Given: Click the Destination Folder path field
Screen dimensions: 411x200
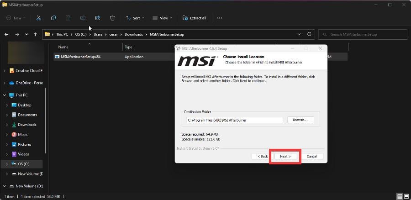Looking at the screenshot, I should point(235,120).
